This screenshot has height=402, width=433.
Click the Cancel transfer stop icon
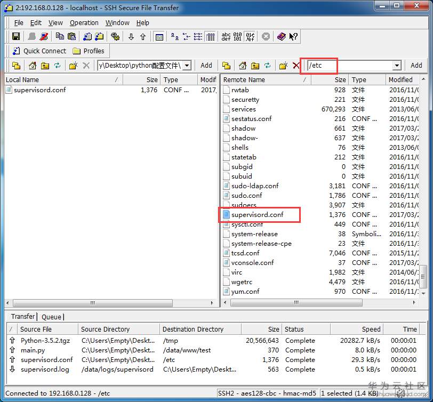tap(266, 36)
